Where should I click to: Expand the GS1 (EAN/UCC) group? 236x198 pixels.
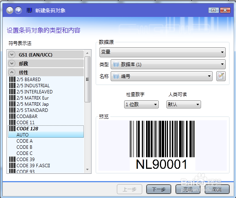12,55
